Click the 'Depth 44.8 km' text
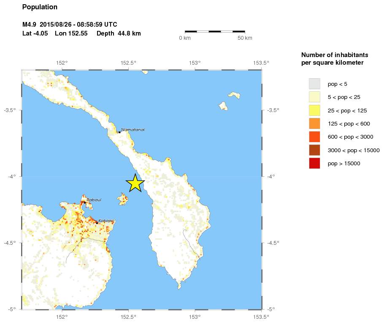384x323 pixels. tap(119, 33)
